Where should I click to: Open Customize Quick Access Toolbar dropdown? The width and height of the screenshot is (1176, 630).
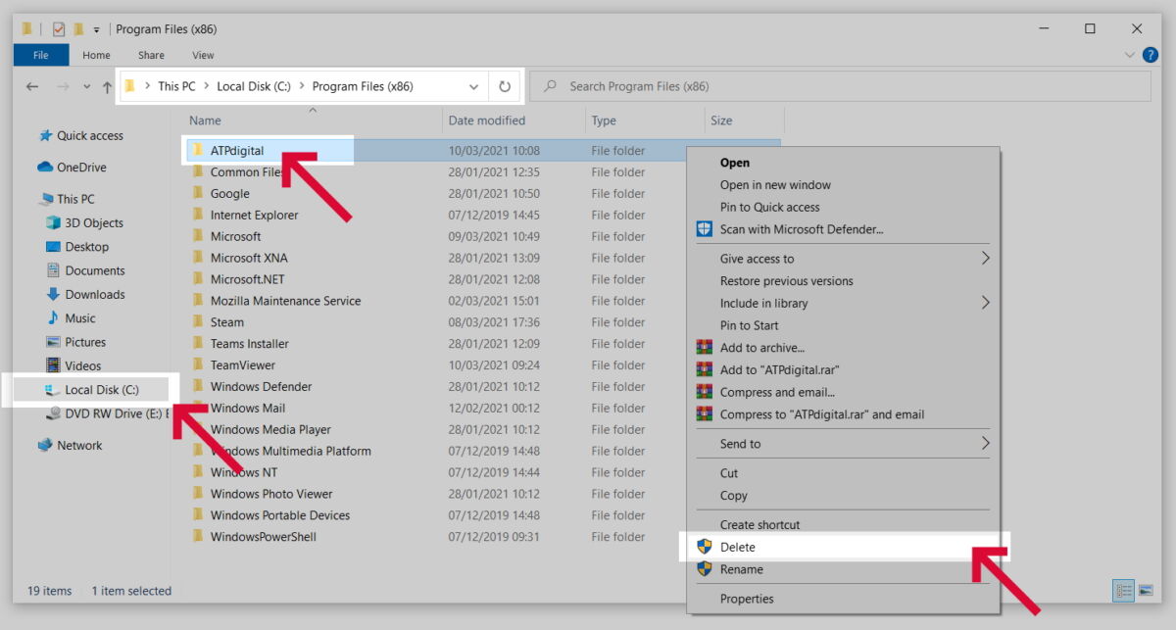(x=97, y=29)
